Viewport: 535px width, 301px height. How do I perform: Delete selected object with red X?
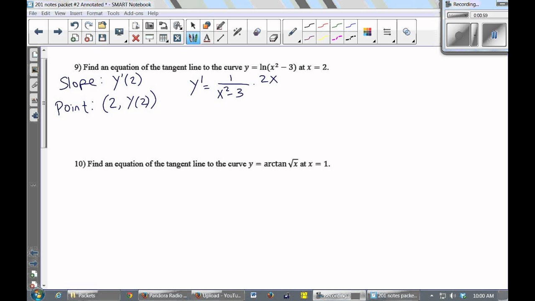coord(135,38)
